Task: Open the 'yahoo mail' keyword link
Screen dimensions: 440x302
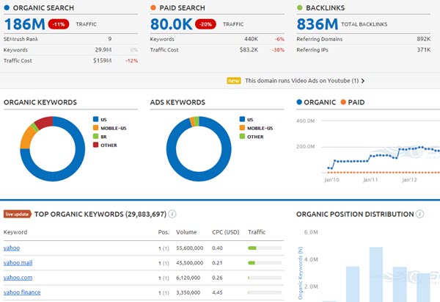Action: tap(18, 263)
